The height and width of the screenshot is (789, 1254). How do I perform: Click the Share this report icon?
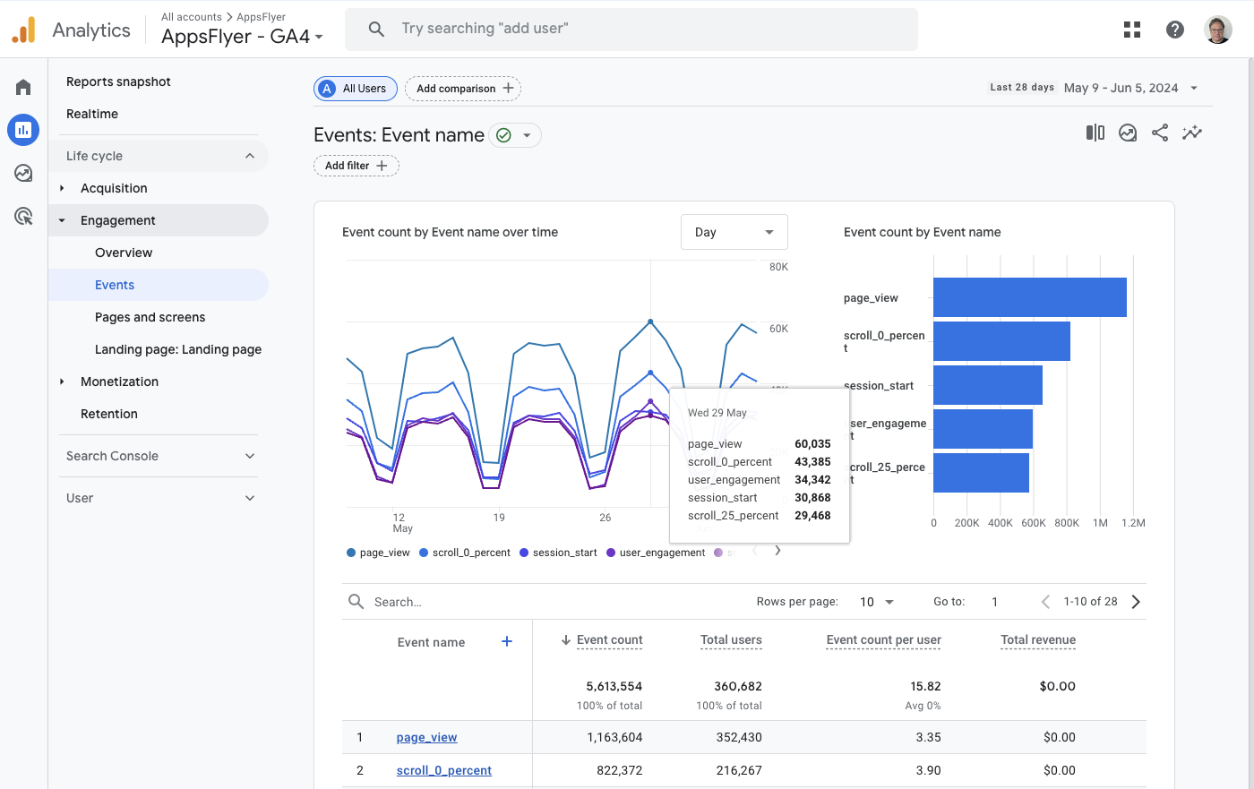[1159, 133]
